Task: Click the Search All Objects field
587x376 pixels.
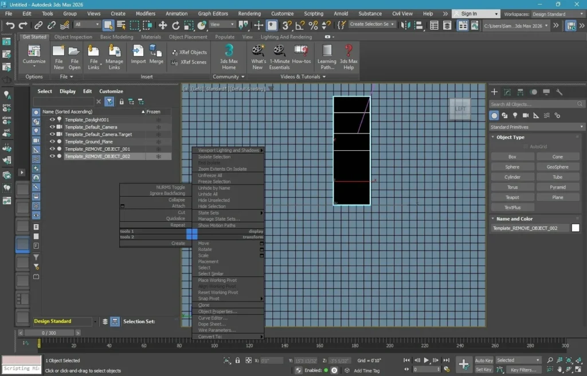Action: tap(537, 104)
